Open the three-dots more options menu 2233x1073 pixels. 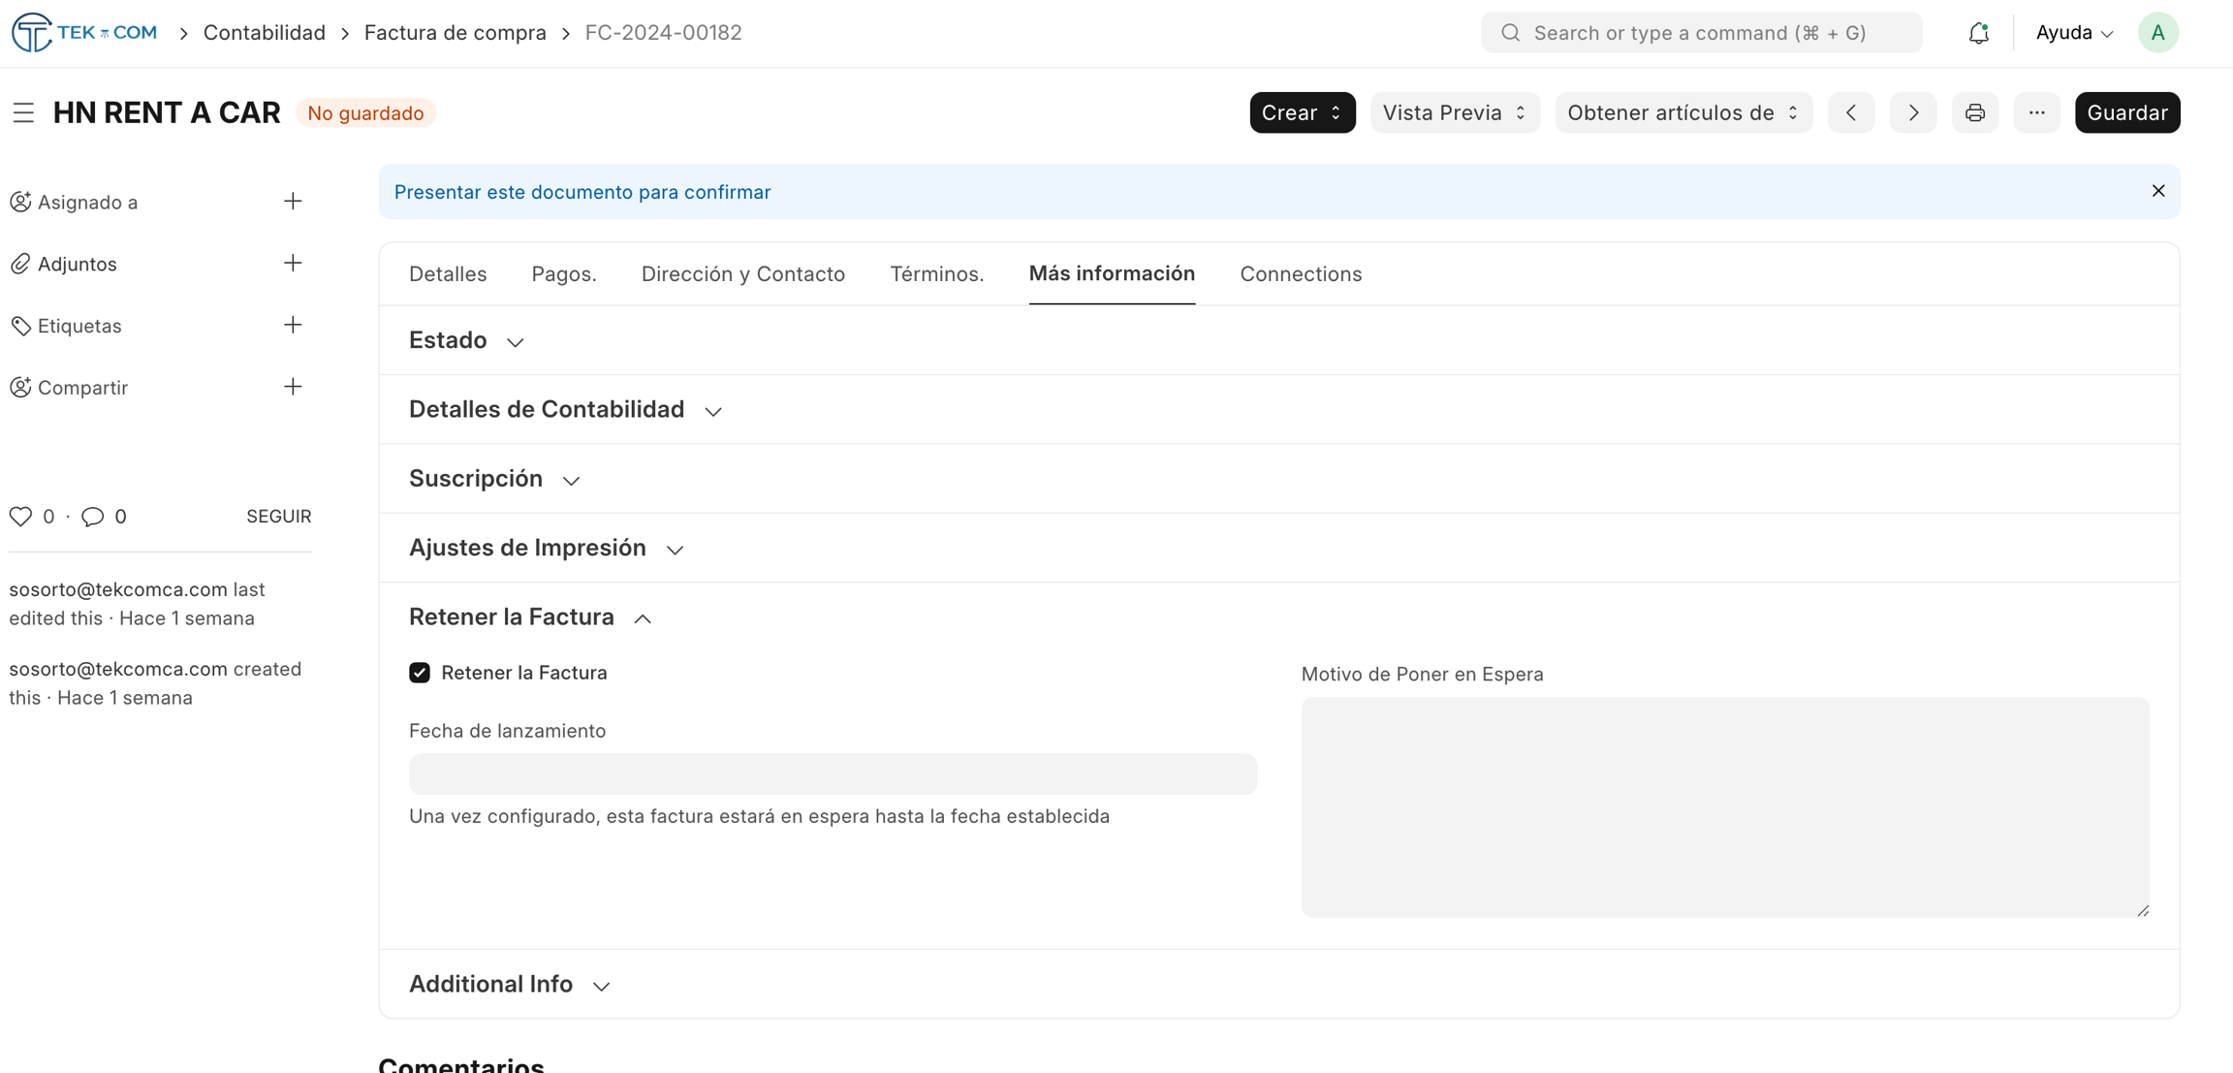pos(2036,112)
